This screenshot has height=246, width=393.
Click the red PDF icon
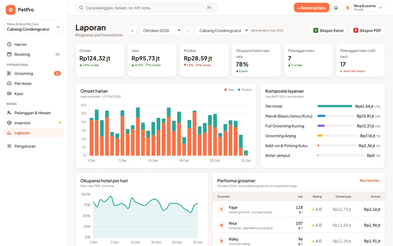[x=356, y=30]
